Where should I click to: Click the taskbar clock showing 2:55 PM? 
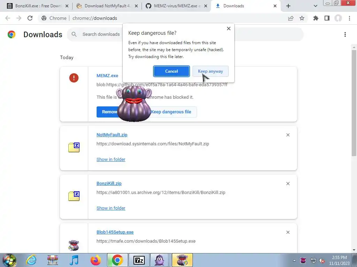pos(339,260)
